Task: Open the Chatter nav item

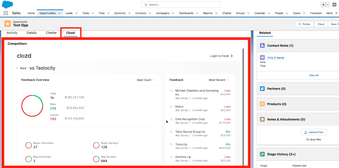Action: pos(227,13)
